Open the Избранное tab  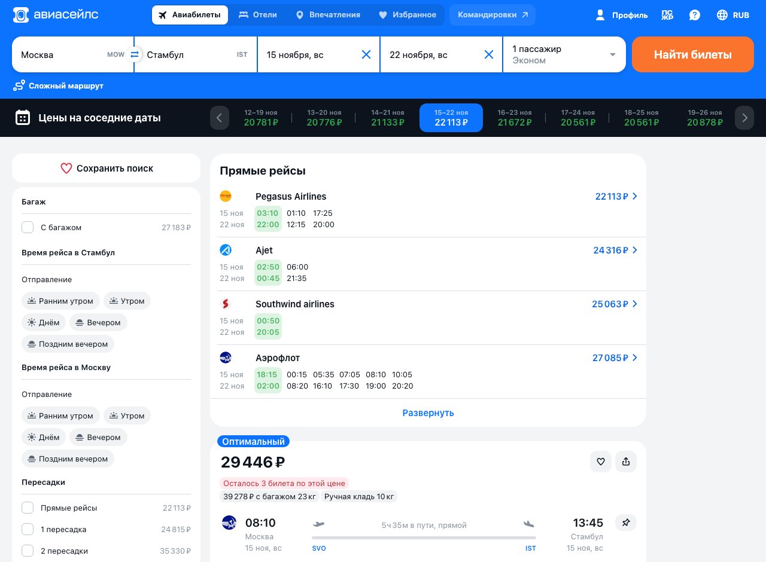coord(408,15)
